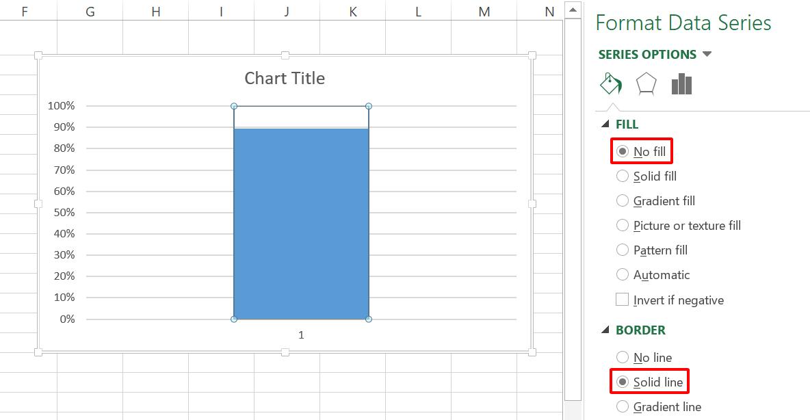Select the Gradient line border option

pyautogui.click(x=623, y=406)
